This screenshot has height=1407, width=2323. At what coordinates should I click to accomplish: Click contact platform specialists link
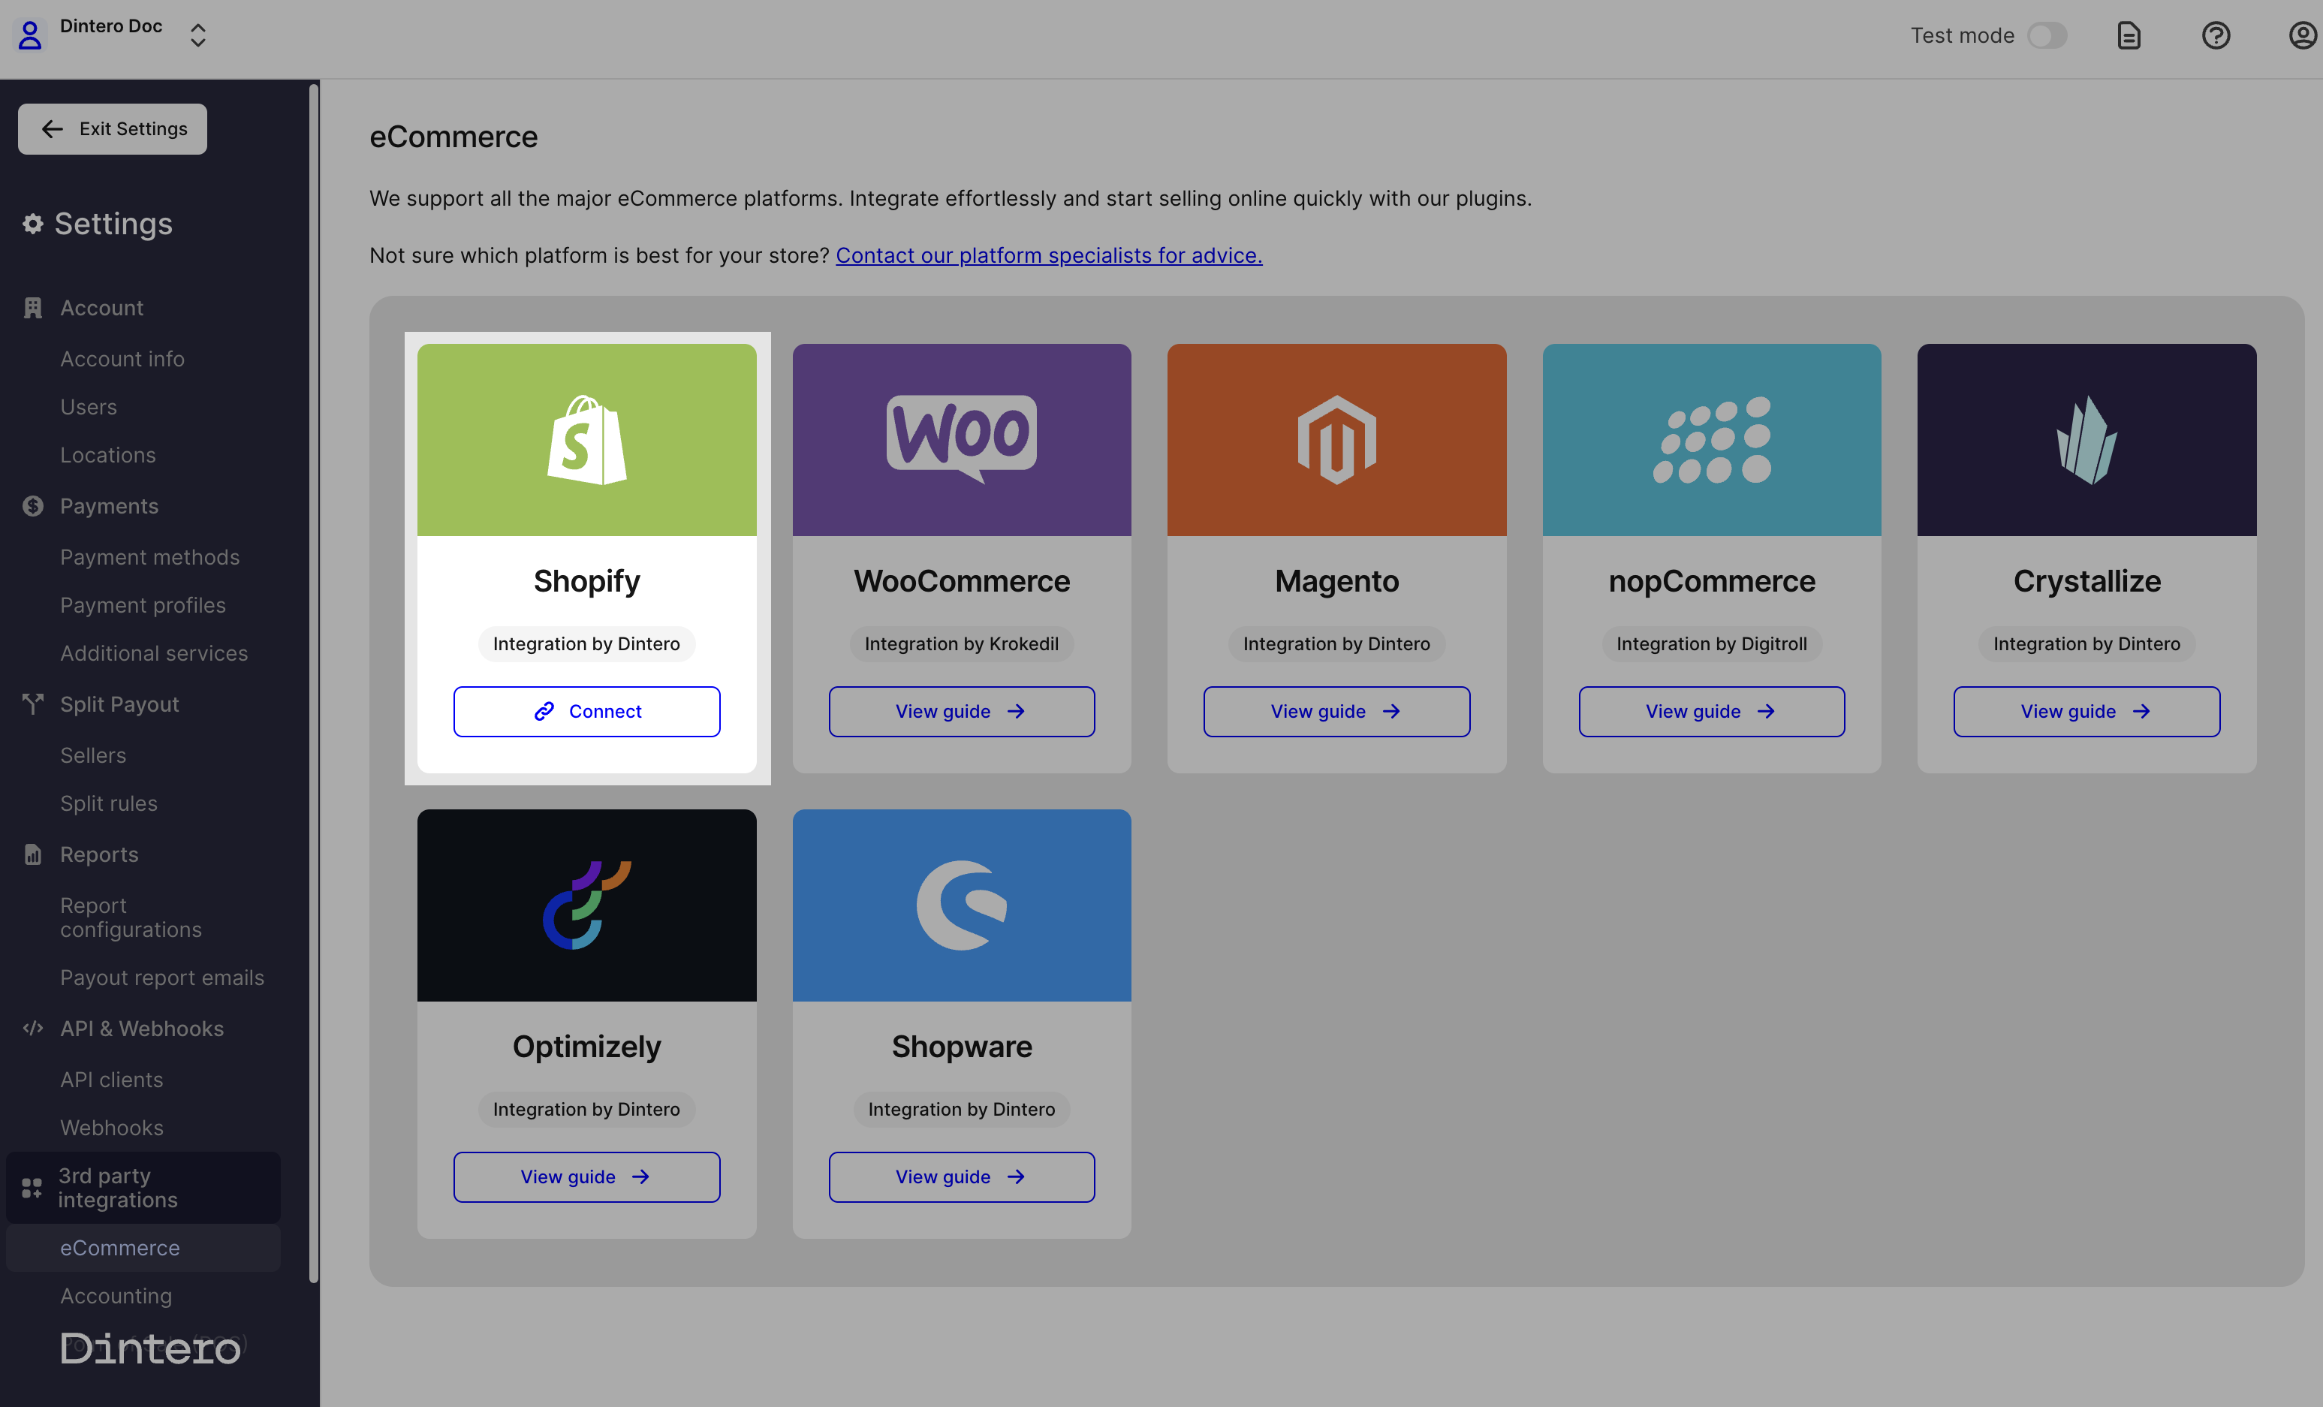pyautogui.click(x=1049, y=254)
